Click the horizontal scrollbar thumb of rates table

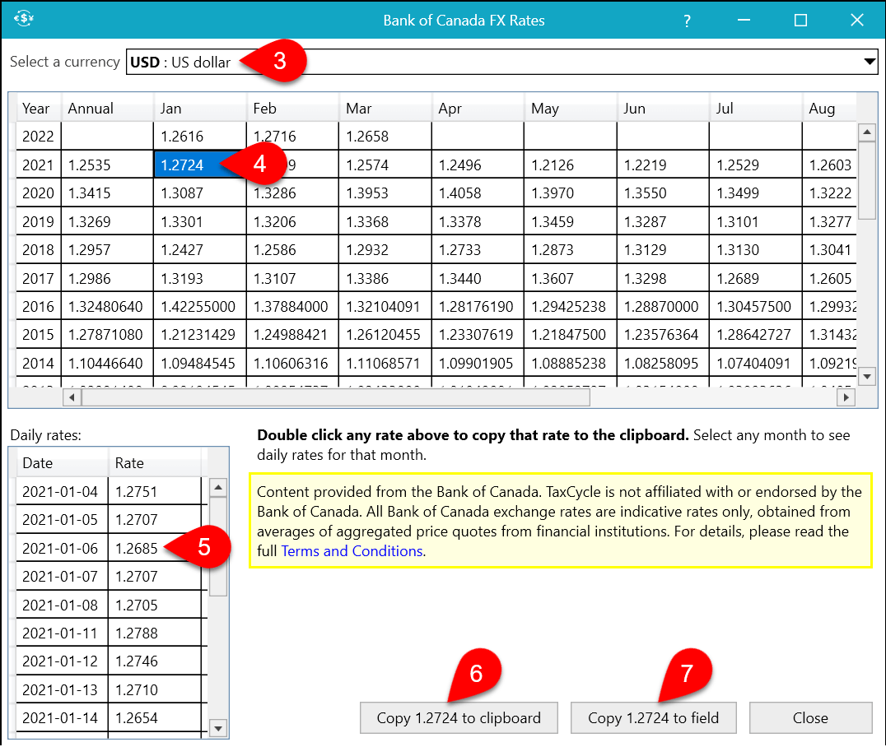point(336,397)
